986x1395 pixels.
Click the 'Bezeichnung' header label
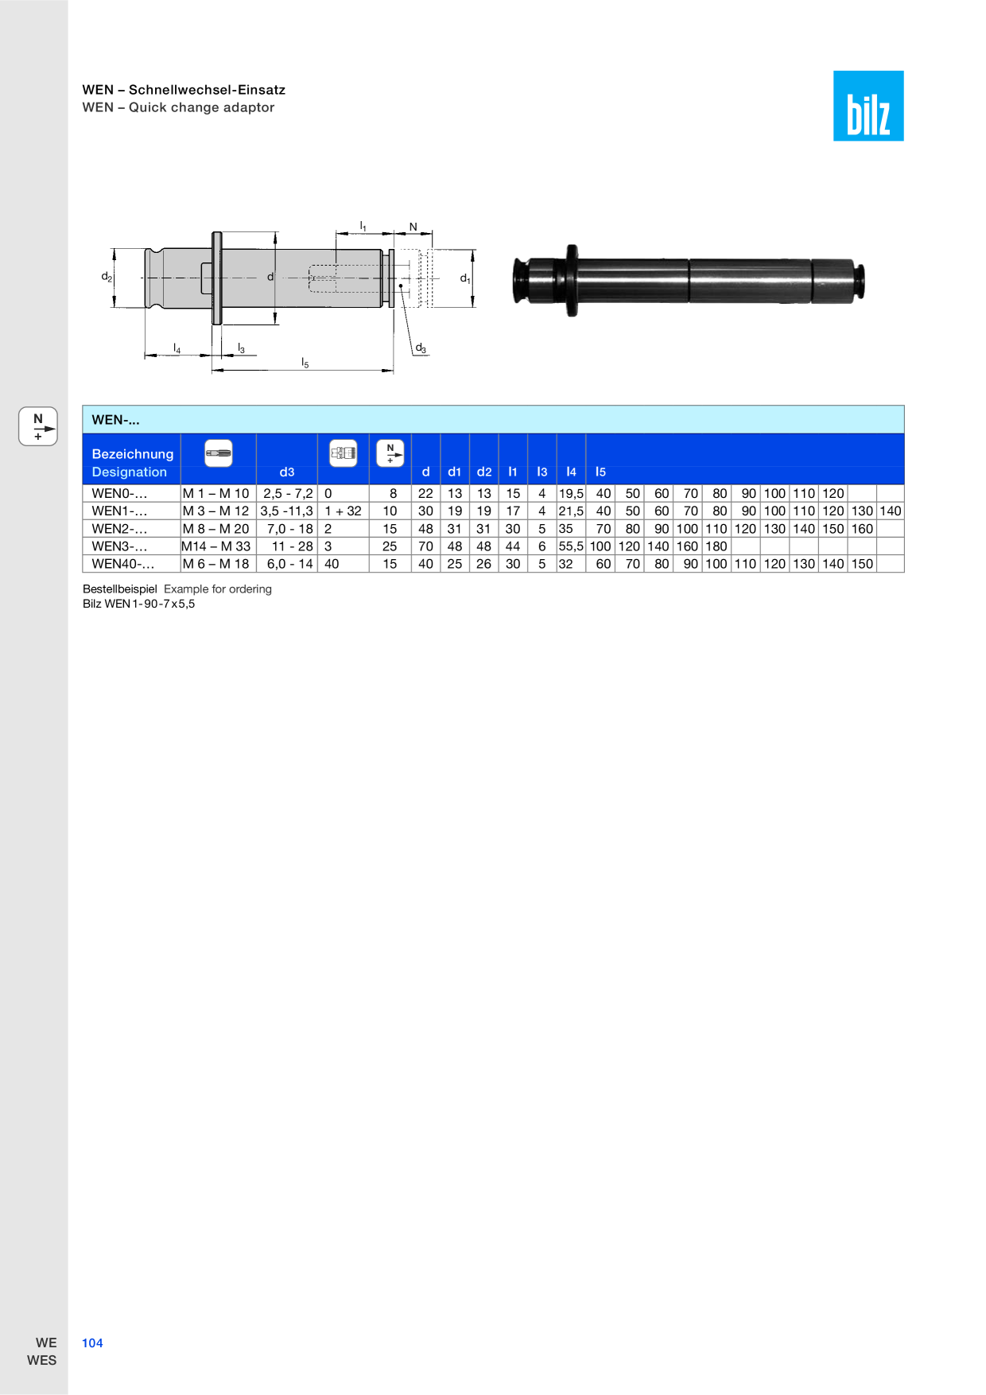click(x=133, y=454)
